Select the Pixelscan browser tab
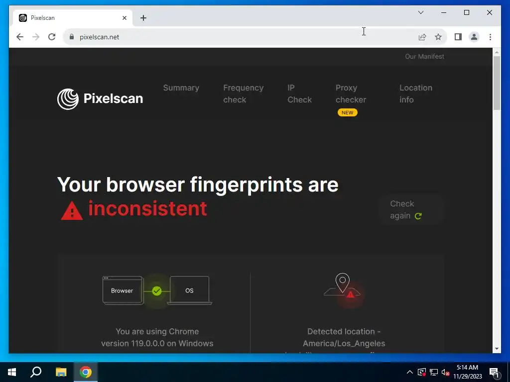Image resolution: width=510 pixels, height=382 pixels. tap(73, 18)
